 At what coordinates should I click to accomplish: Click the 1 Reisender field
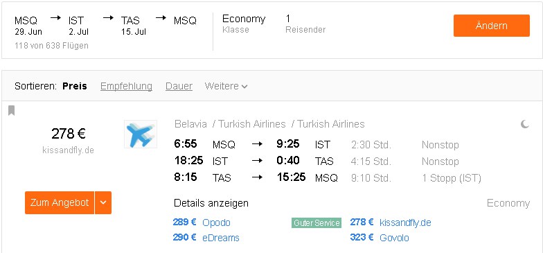pos(305,24)
